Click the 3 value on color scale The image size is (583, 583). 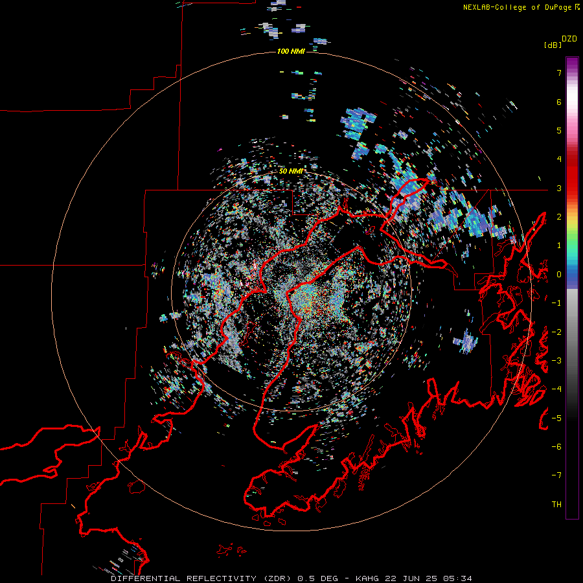[x=559, y=188]
